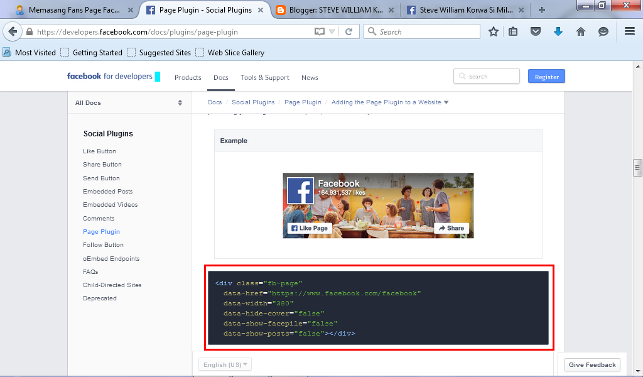Show bookmarks list icon
Image resolution: width=643 pixels, height=377 pixels.
click(x=513, y=31)
